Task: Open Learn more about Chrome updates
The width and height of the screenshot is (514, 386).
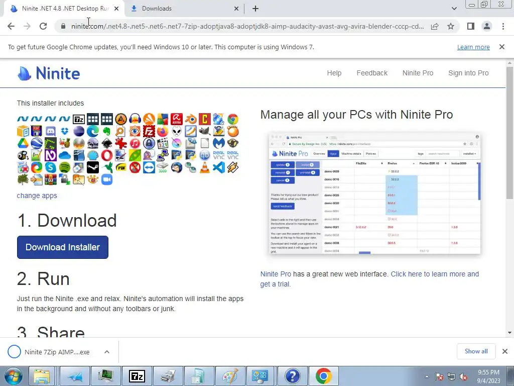Action: point(473,47)
